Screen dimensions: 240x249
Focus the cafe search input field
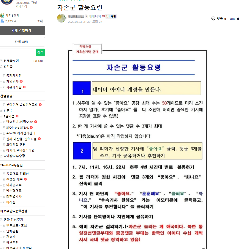18,52
